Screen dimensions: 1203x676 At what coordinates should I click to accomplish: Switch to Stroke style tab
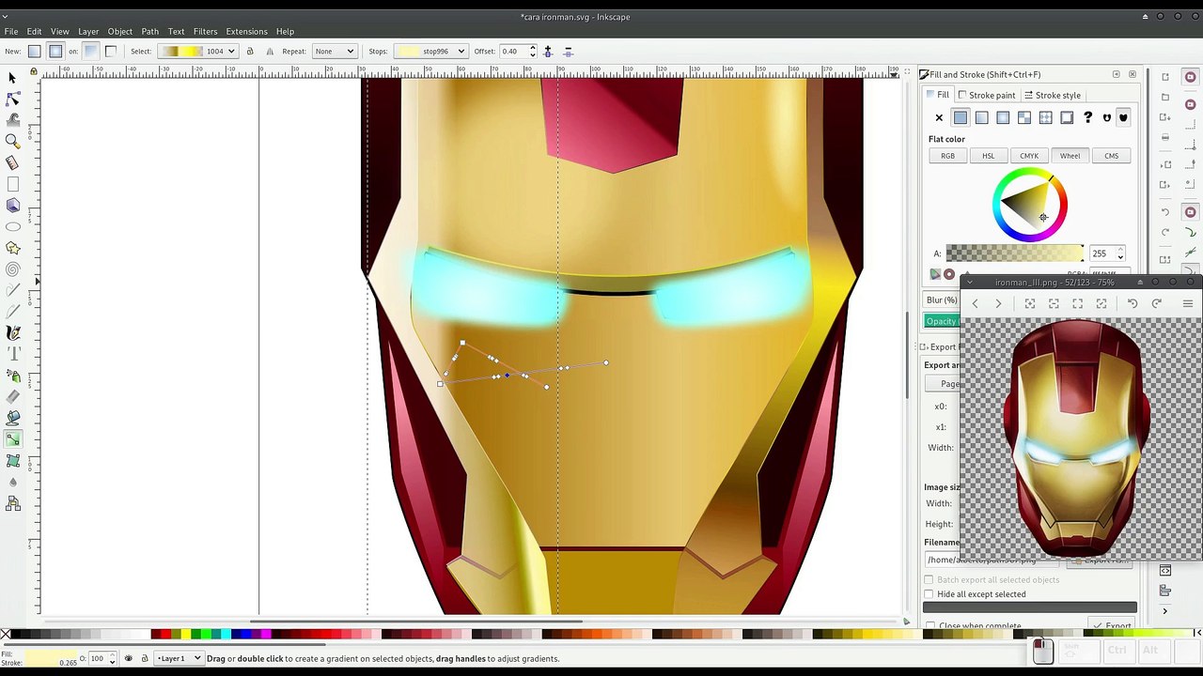click(1052, 95)
